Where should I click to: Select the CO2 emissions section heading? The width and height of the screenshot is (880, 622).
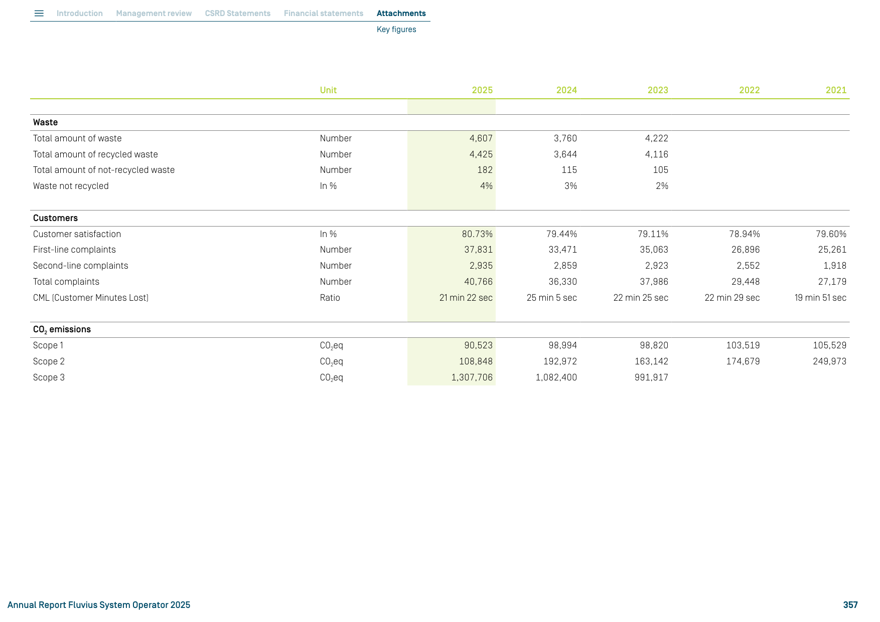[x=62, y=329]
